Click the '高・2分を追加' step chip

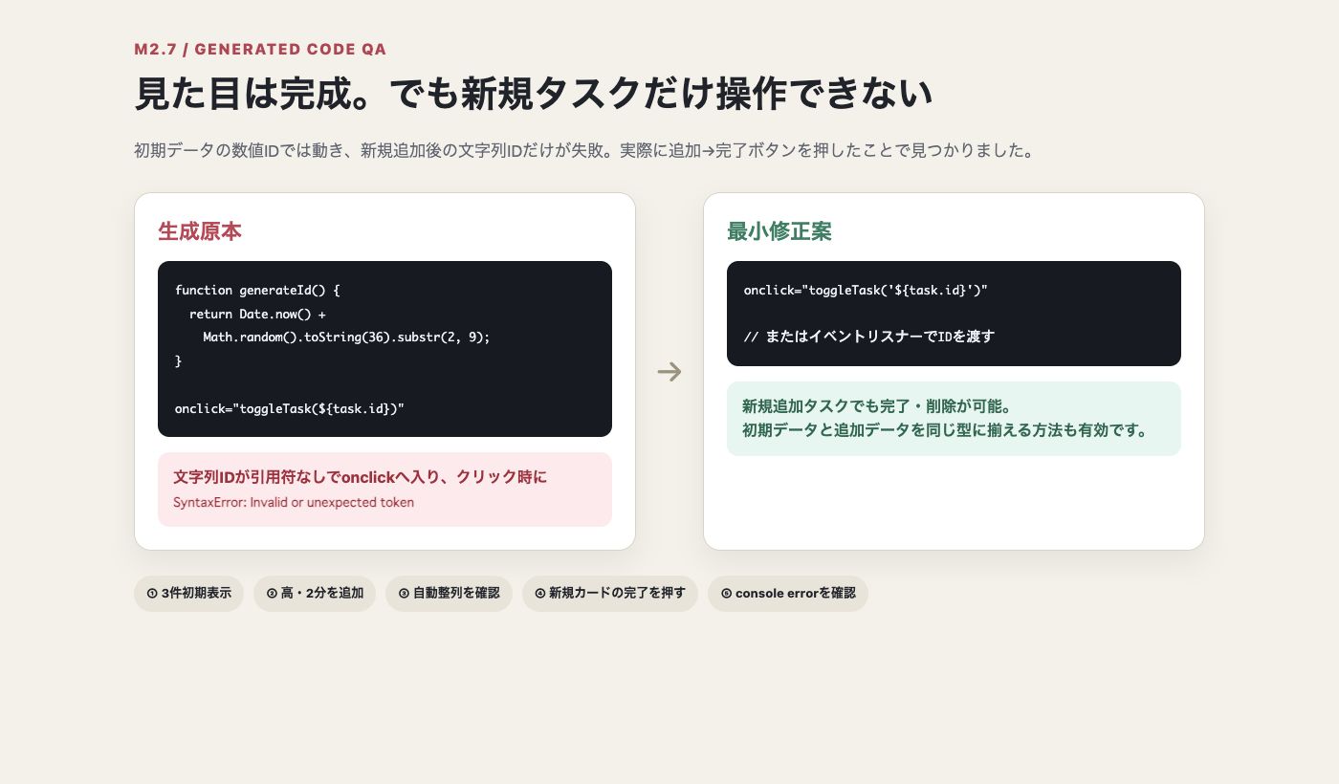pyautogui.click(x=315, y=593)
